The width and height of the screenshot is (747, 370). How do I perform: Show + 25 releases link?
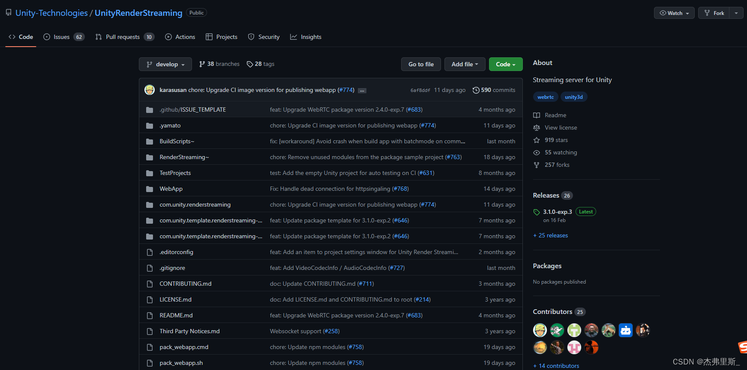tap(551, 235)
